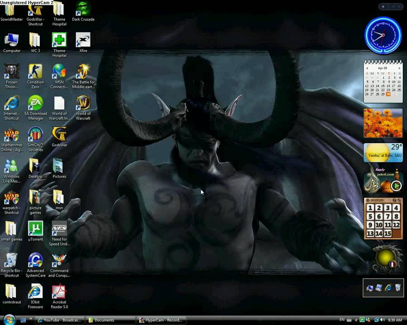This screenshot has width=407, height=325.
Task: Go to previous month in calendar gadget
Action: (x=367, y=68)
